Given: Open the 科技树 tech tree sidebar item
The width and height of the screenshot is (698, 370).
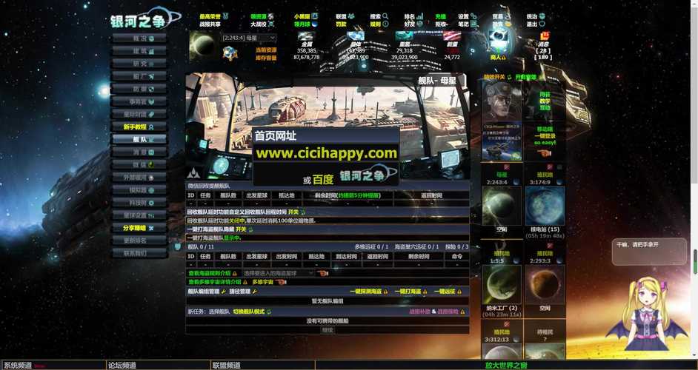Looking at the screenshot, I should [x=139, y=202].
